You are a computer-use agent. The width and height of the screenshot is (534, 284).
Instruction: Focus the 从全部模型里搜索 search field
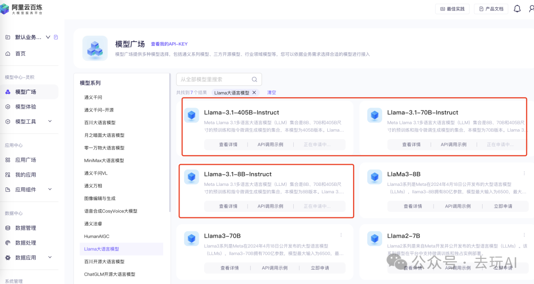[219, 79]
